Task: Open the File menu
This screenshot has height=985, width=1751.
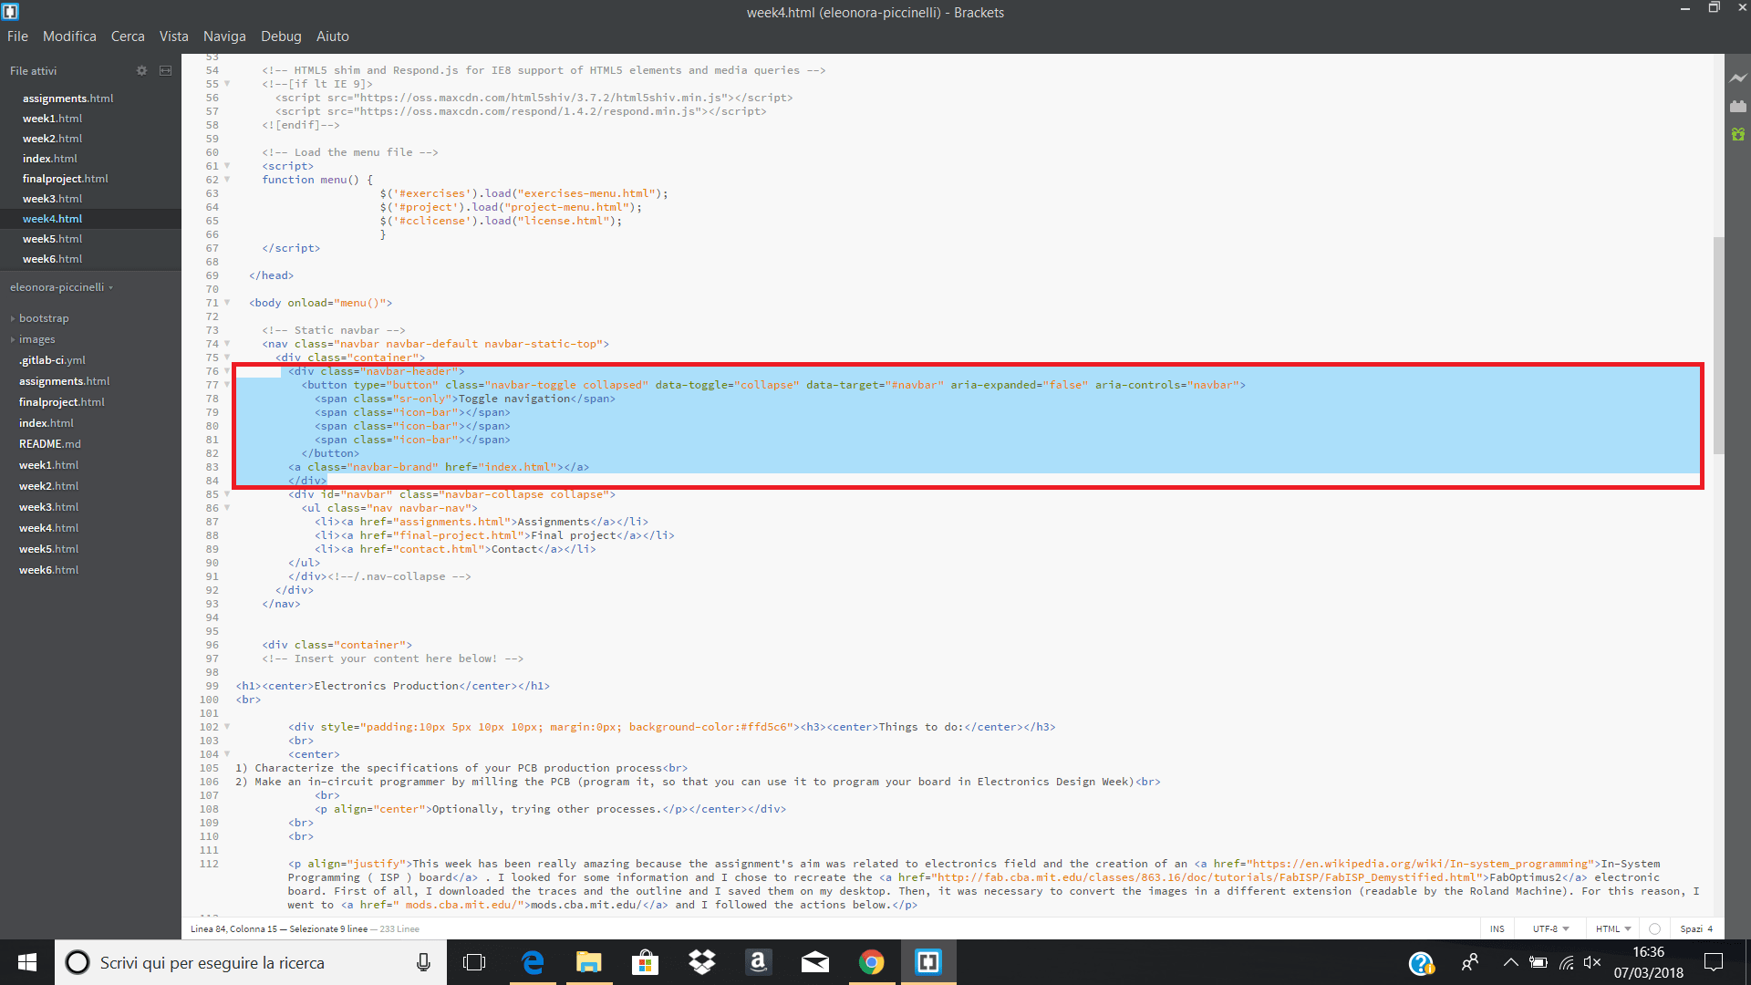Action: click(17, 36)
